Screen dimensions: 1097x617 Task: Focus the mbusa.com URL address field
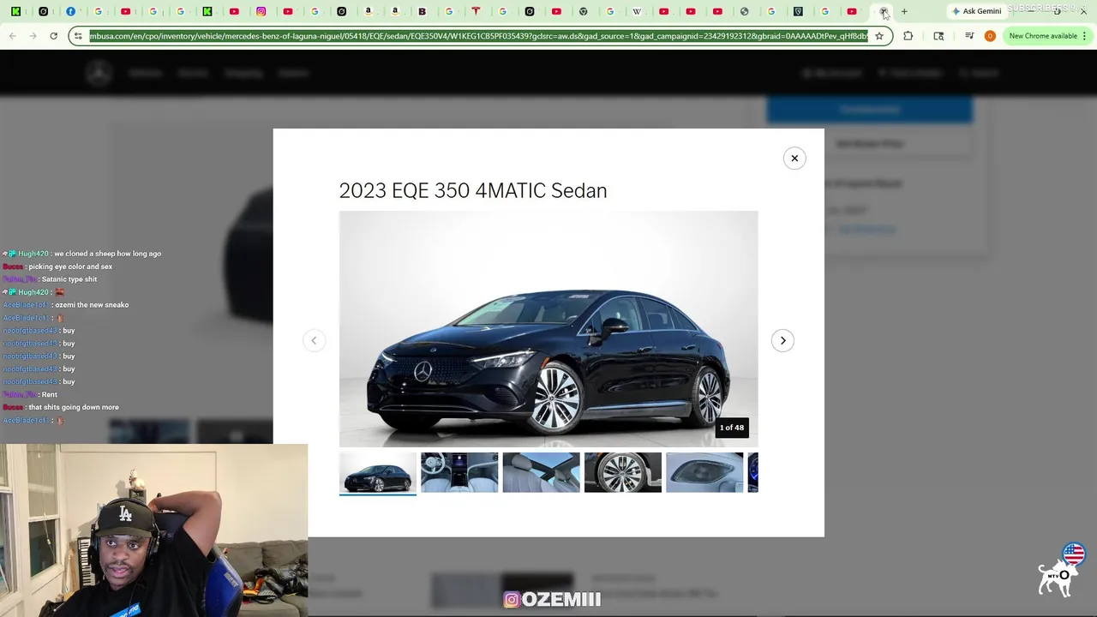pyautogui.click(x=478, y=36)
